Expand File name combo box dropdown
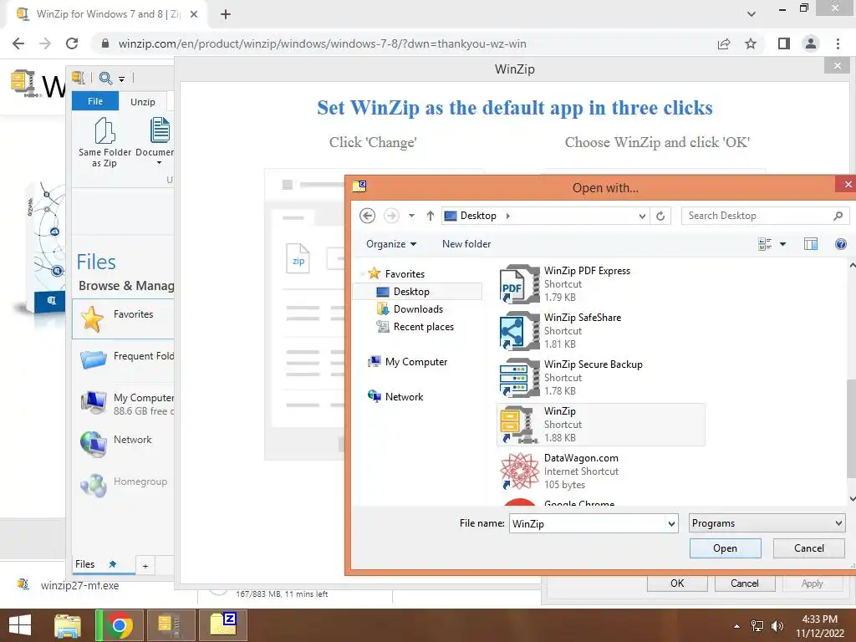Image resolution: width=856 pixels, height=642 pixels. pyautogui.click(x=671, y=523)
